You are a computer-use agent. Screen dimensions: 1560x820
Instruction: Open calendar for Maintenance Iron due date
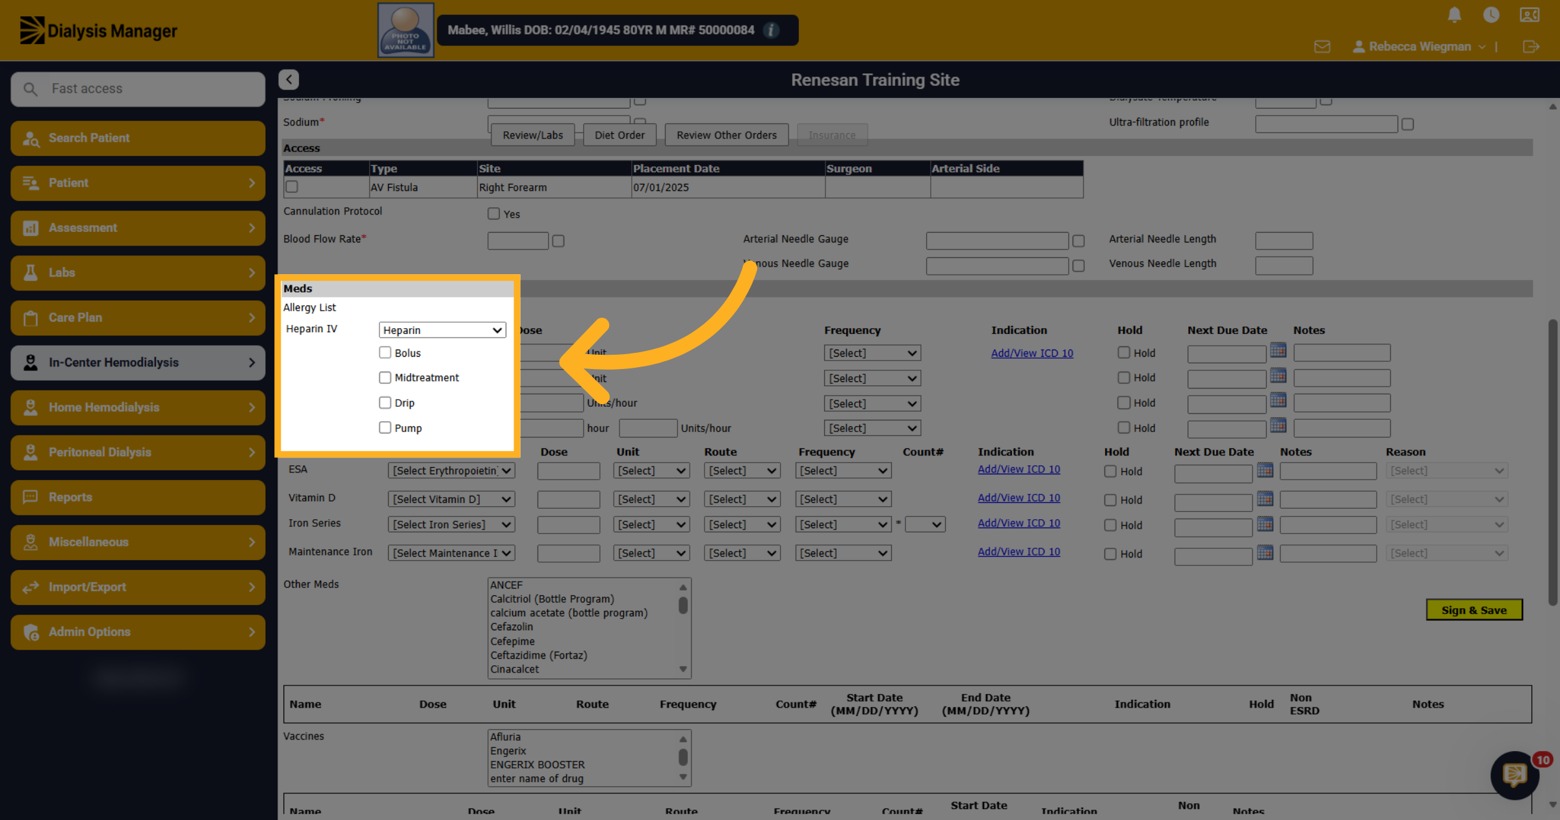(x=1265, y=552)
